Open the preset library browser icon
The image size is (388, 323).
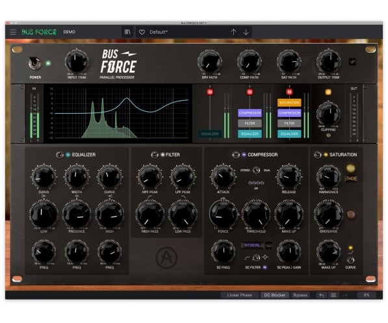pos(127,32)
